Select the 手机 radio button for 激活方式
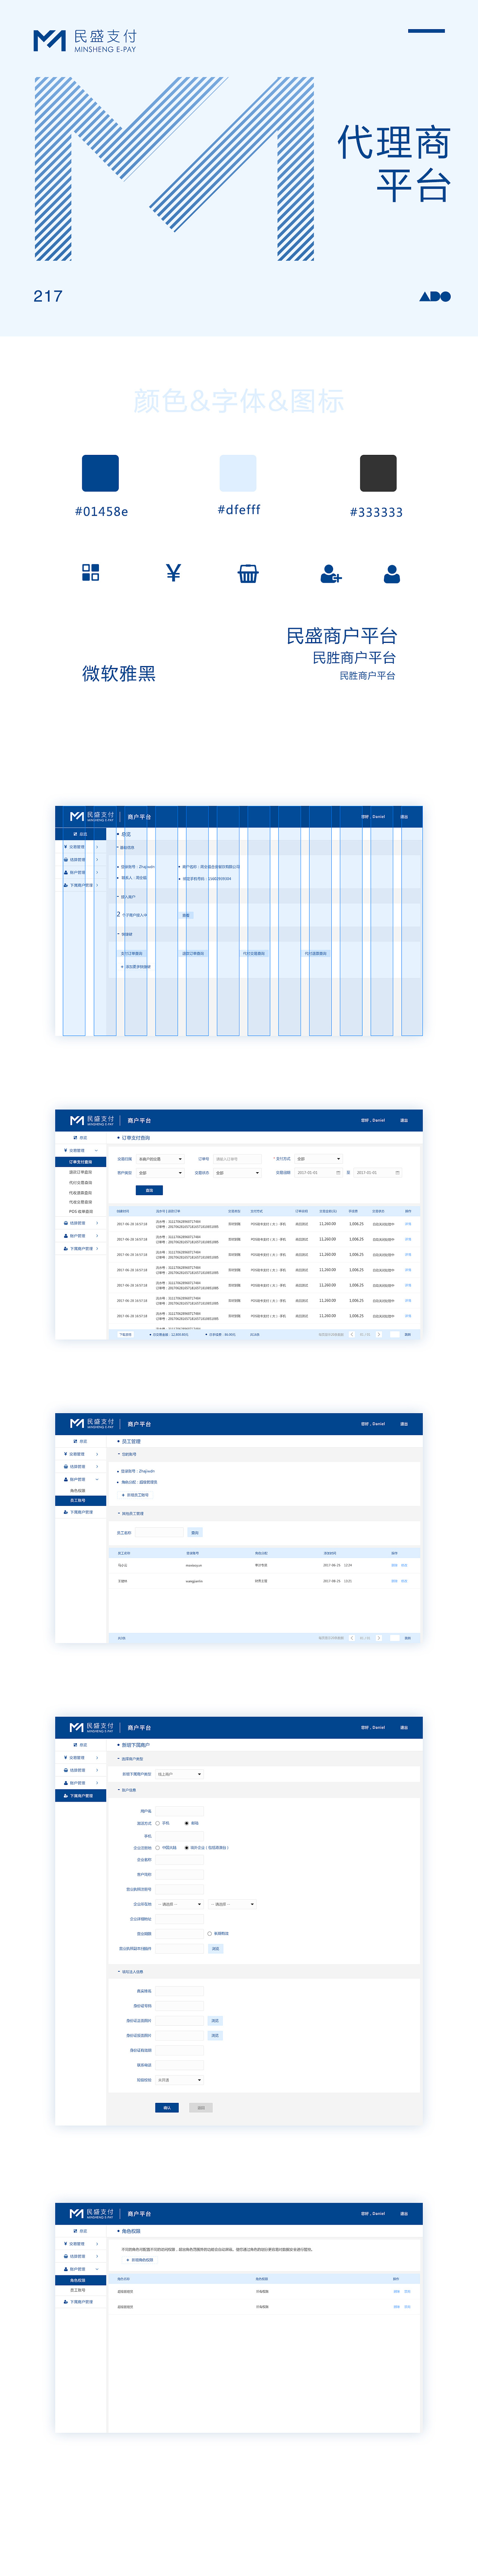The image size is (478, 2576). (158, 1823)
